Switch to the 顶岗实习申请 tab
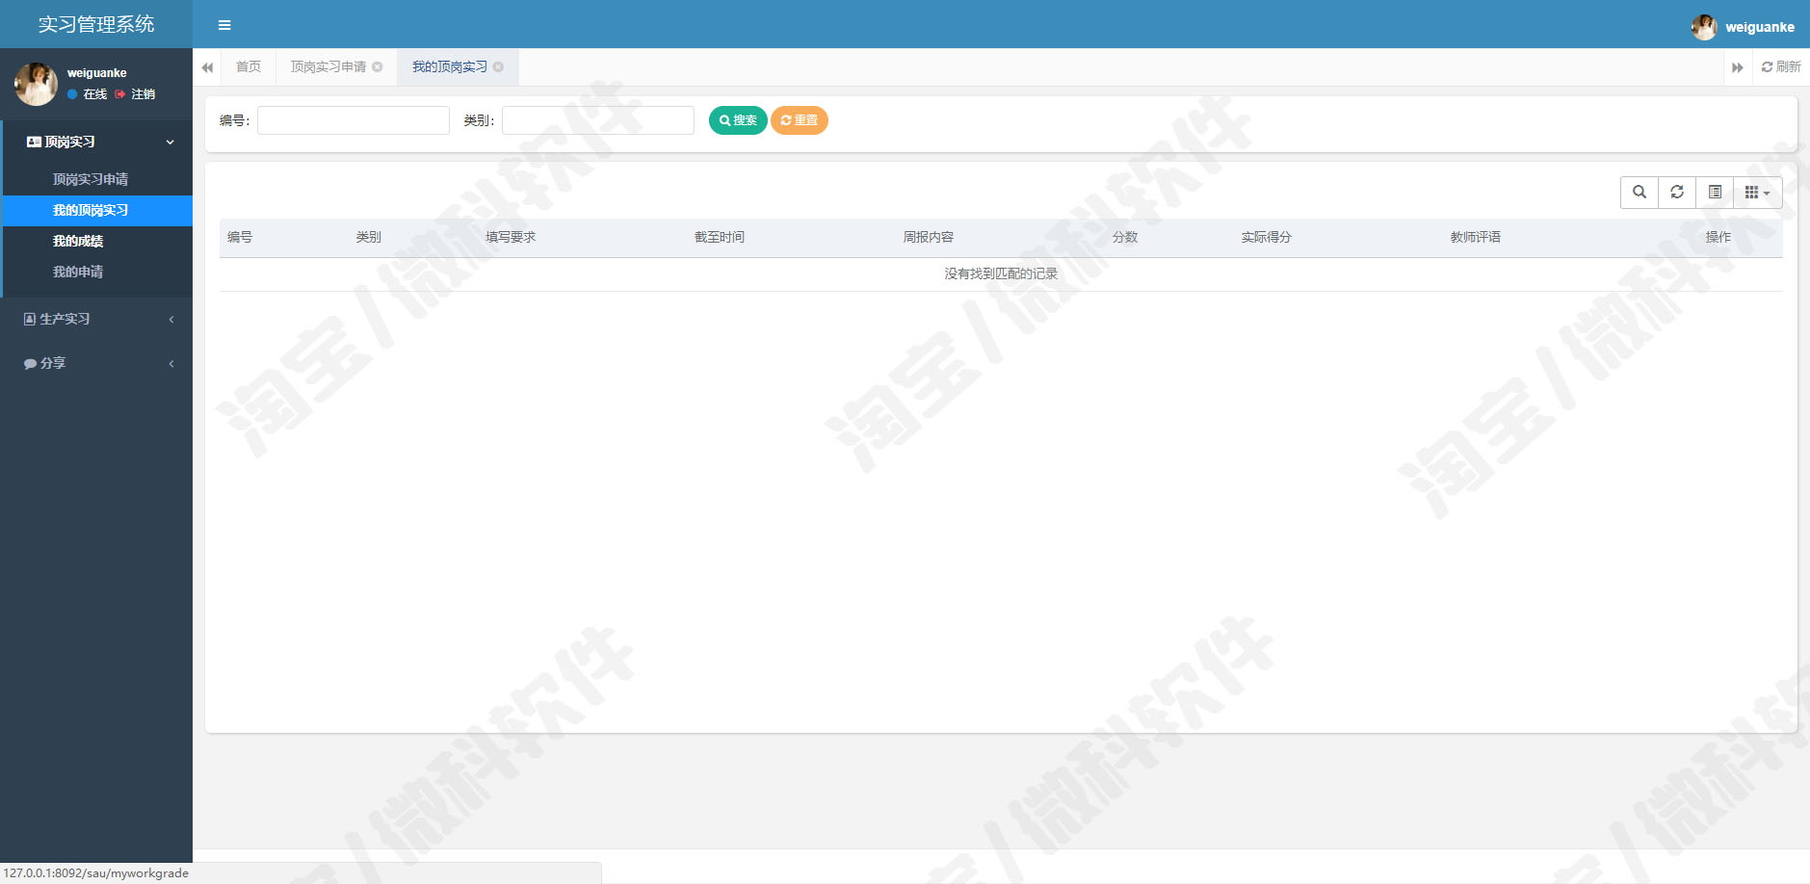Image resolution: width=1810 pixels, height=884 pixels. point(328,66)
